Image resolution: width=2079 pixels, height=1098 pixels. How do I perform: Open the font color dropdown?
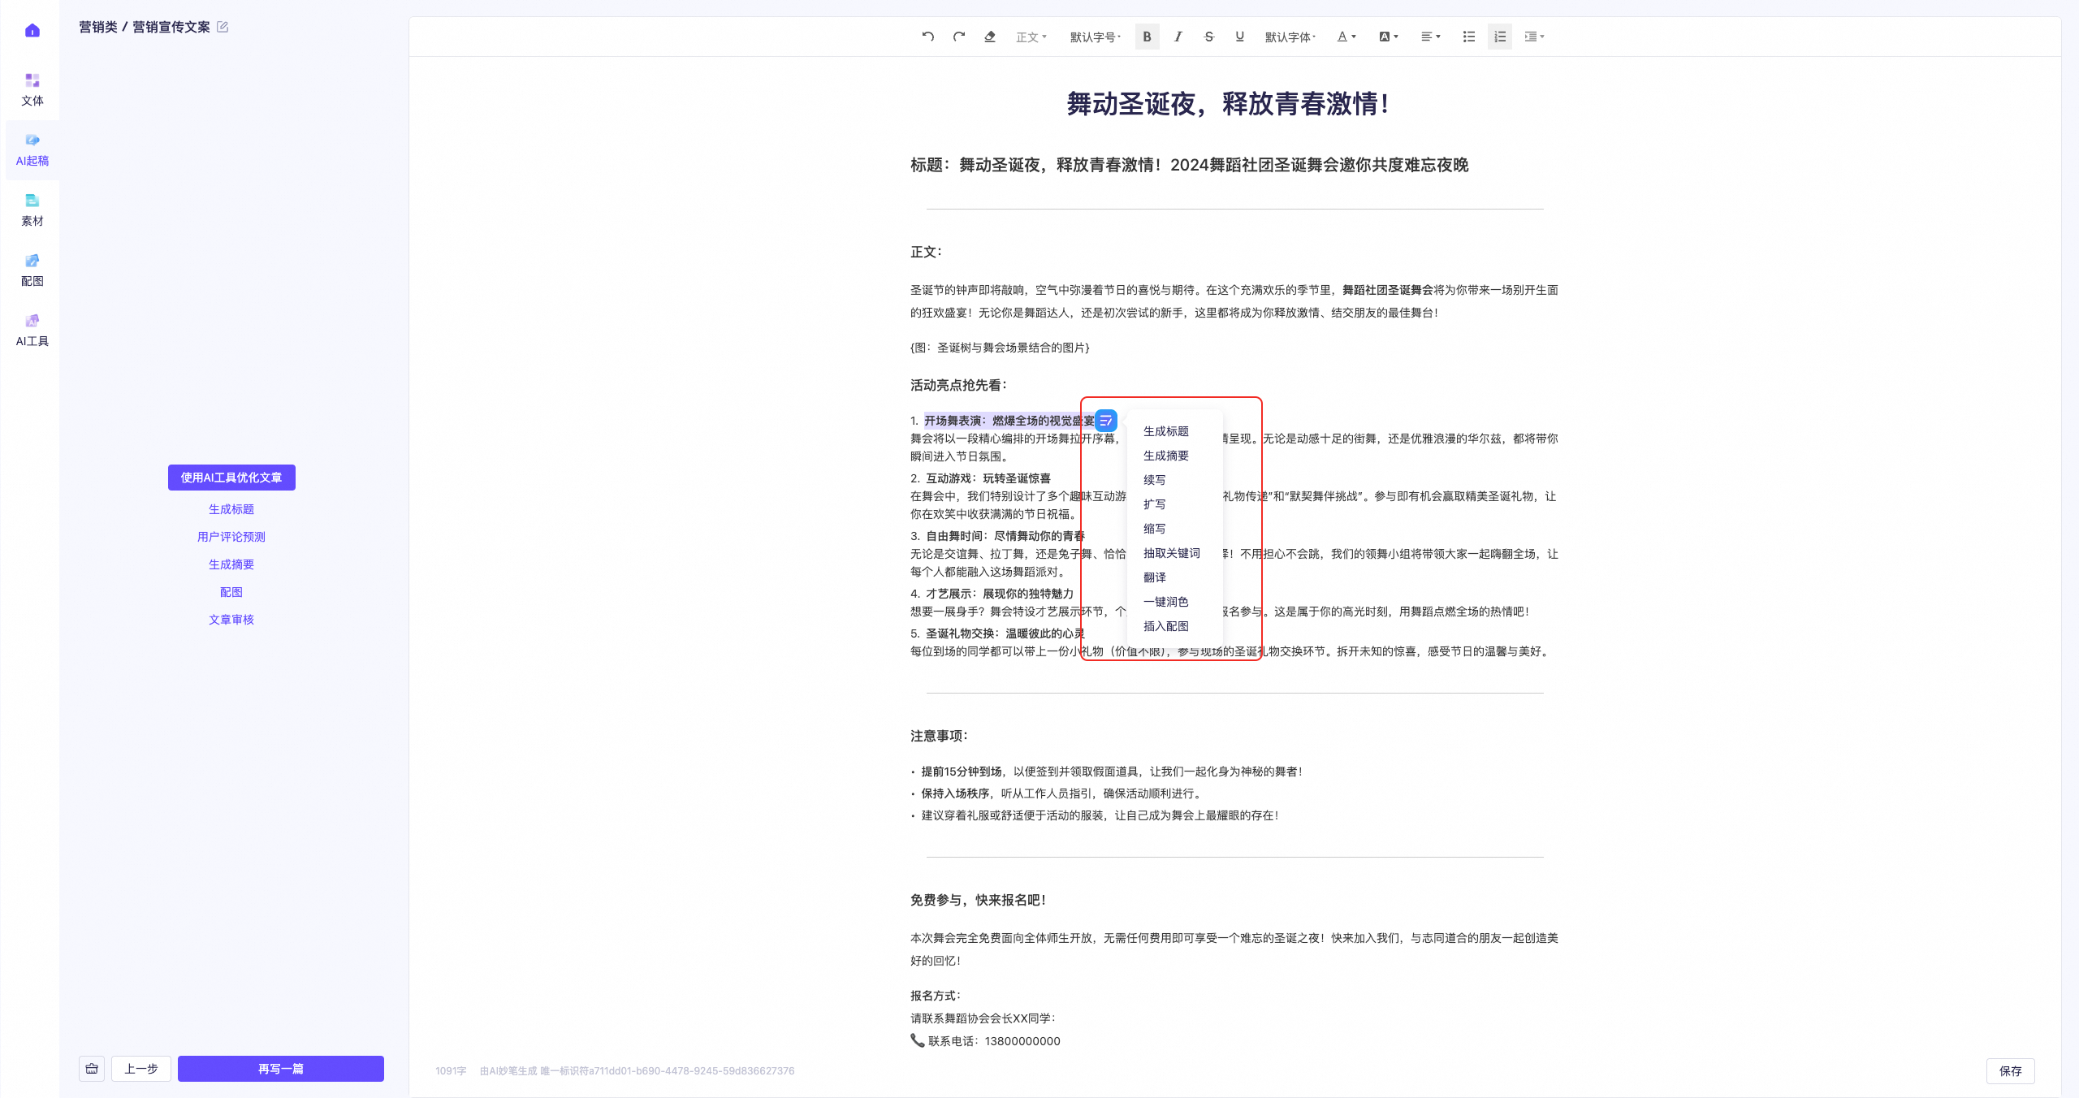1346,37
